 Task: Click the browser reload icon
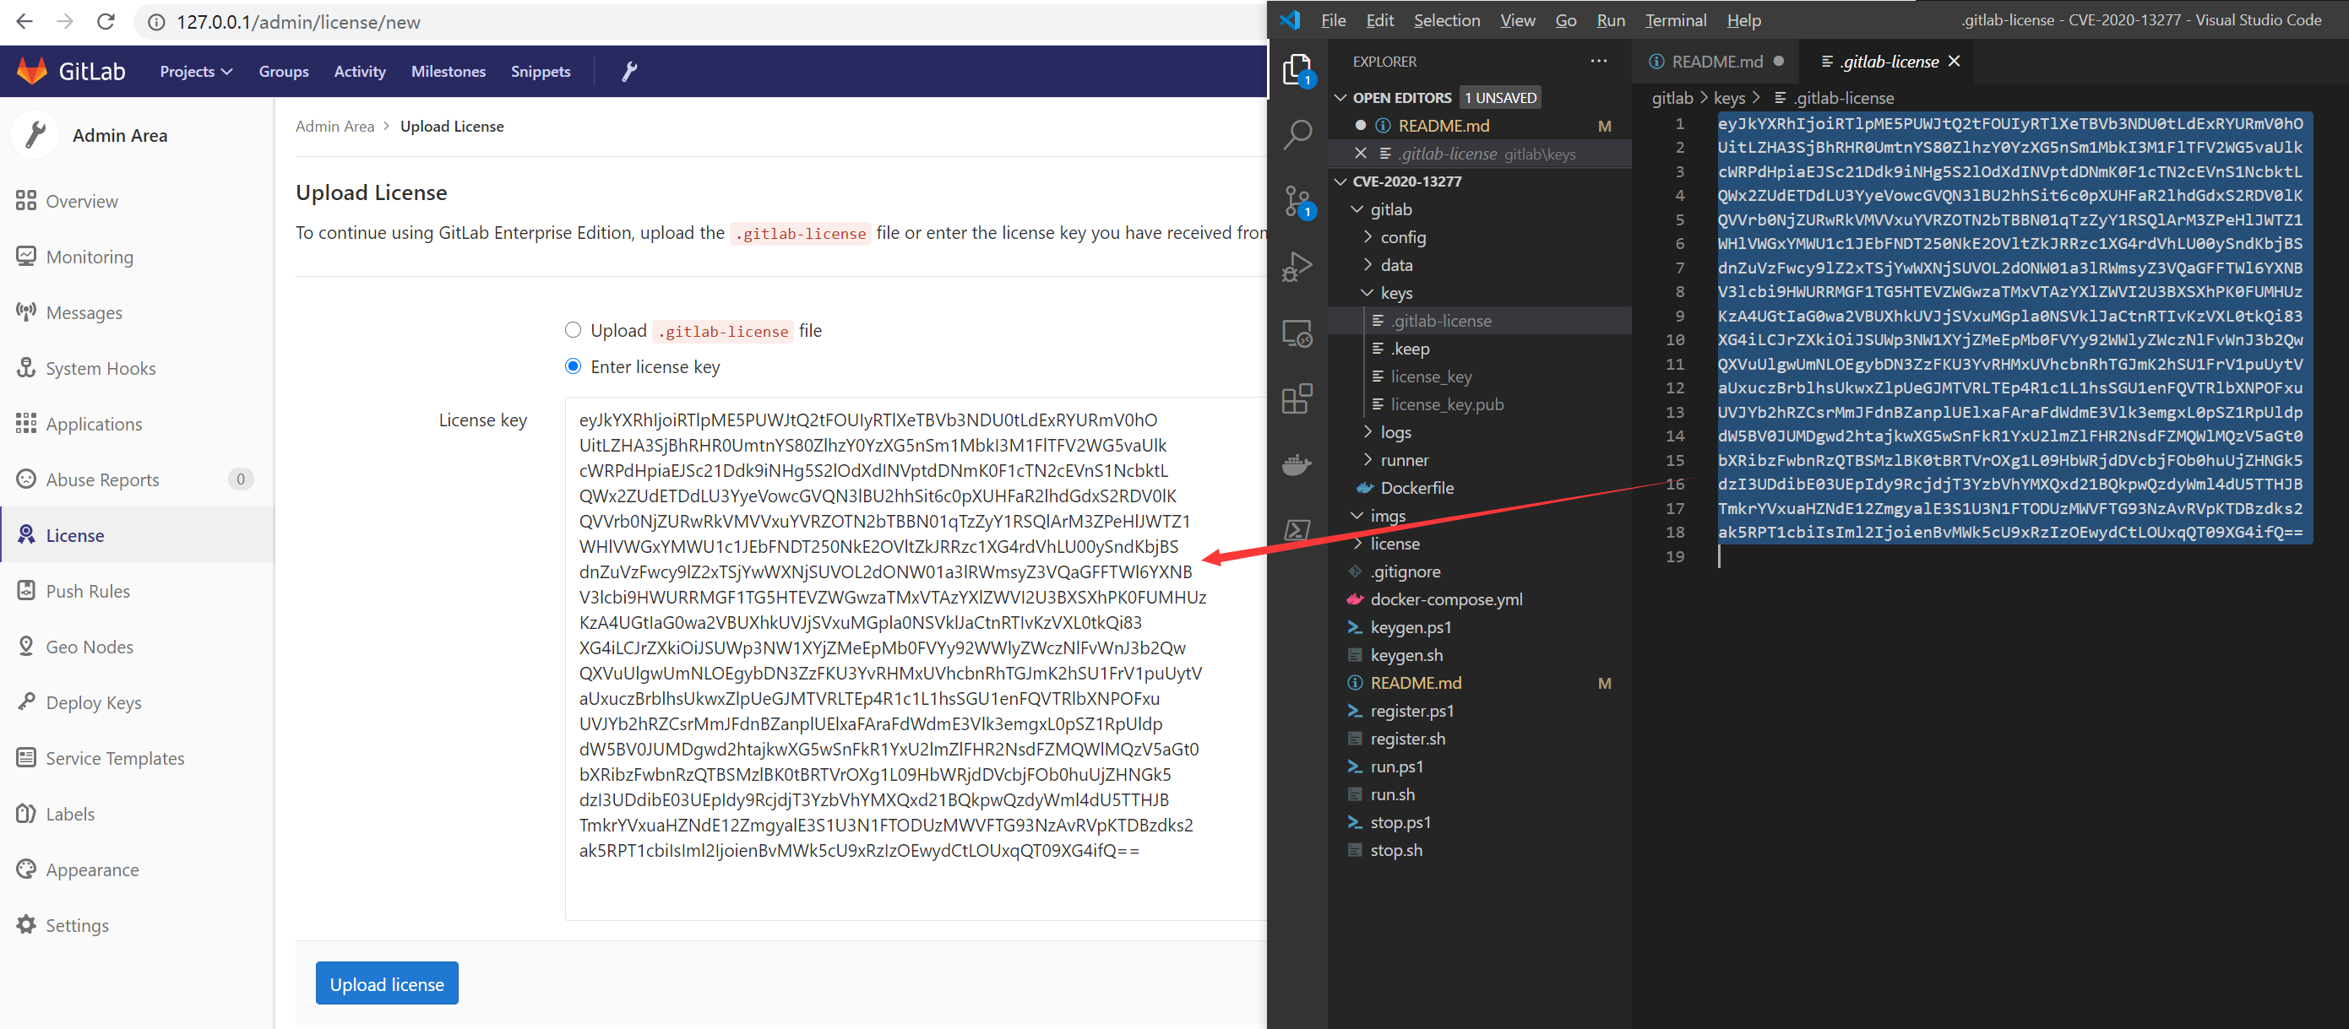click(x=106, y=22)
